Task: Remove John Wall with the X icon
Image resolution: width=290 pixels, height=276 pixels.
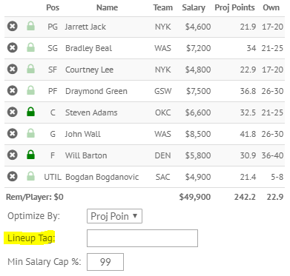Action: point(13,133)
